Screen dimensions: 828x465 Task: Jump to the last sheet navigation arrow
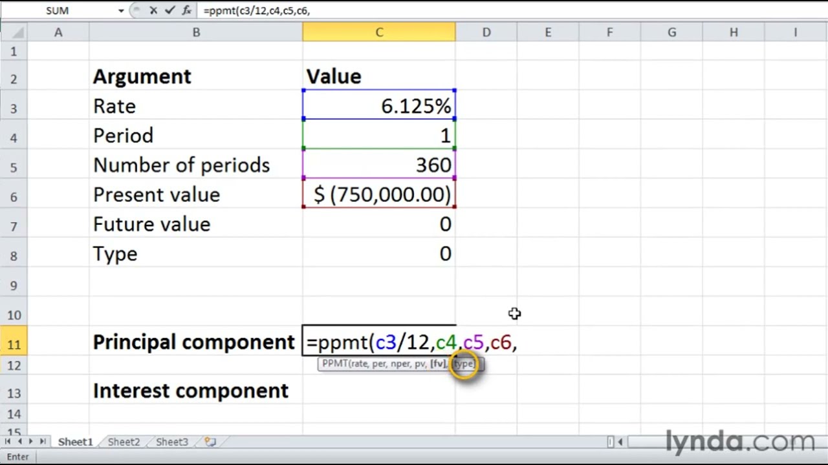pyautogui.click(x=43, y=442)
